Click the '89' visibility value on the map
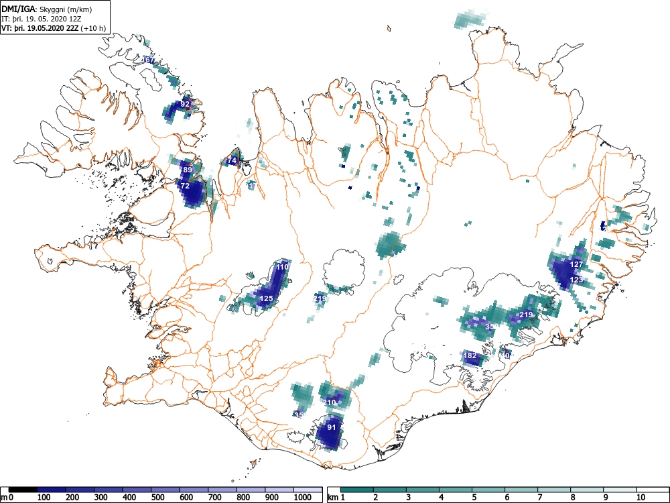 coord(188,170)
